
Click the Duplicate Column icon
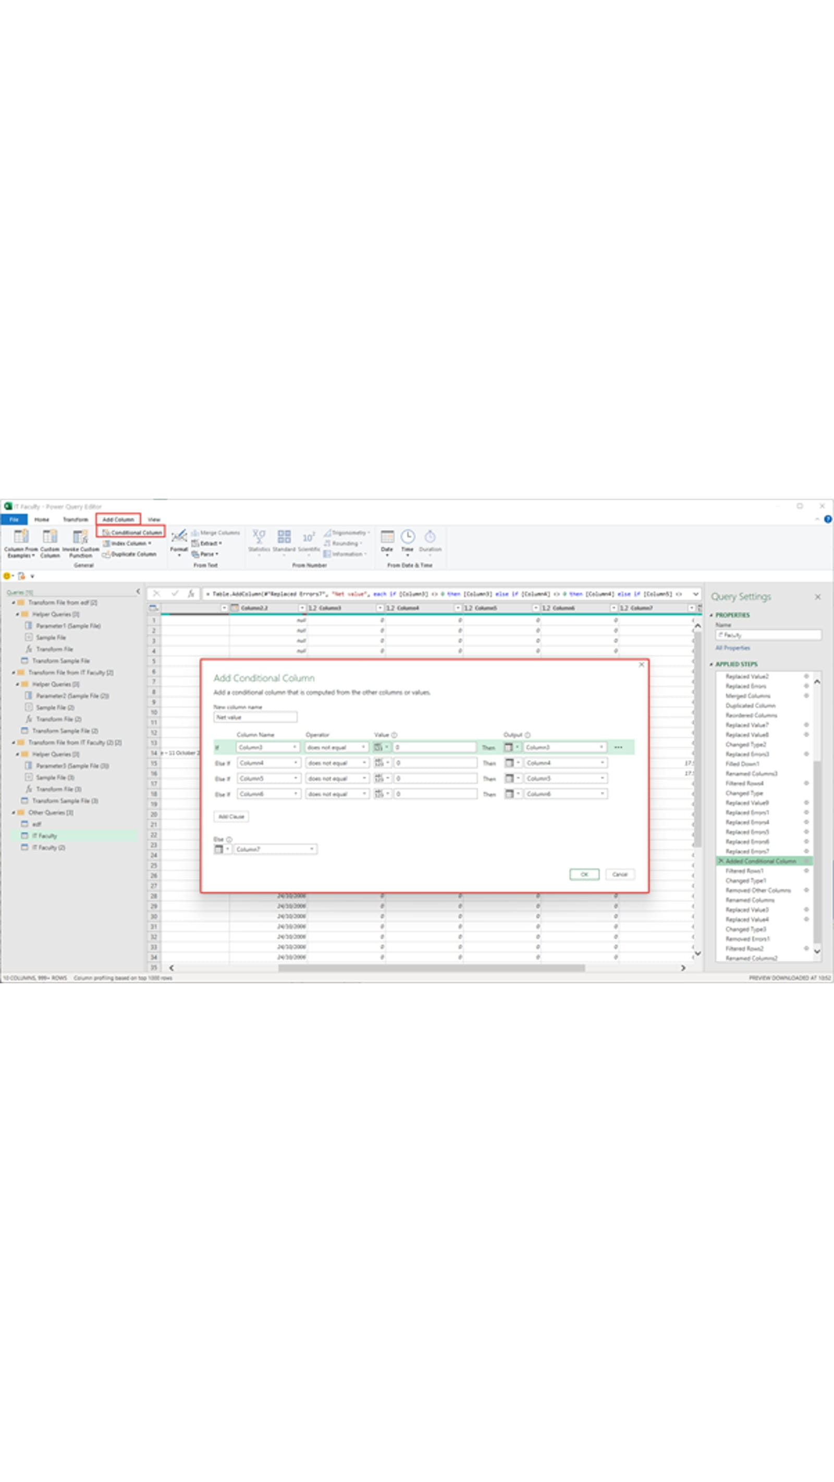106,554
